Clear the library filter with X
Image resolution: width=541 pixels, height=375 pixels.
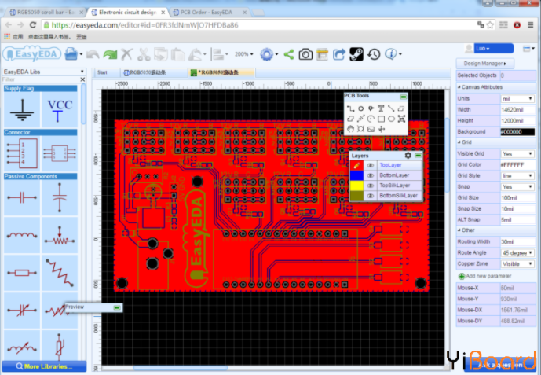pos(82,79)
